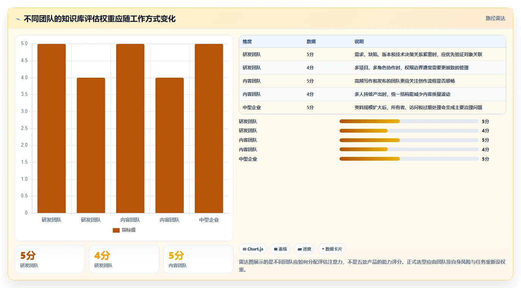
Task: Click the 内容团队 chart bar reaching 5.0
Action: click(130, 128)
